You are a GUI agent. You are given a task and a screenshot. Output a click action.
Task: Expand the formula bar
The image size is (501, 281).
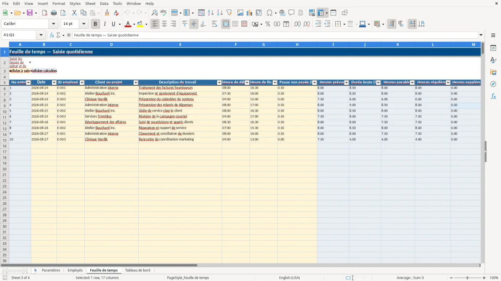[481, 35]
